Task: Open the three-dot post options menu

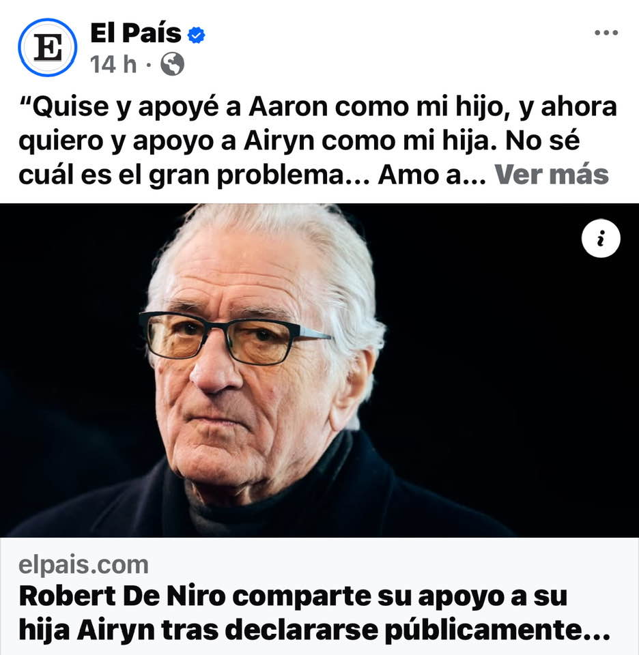Action: [606, 33]
